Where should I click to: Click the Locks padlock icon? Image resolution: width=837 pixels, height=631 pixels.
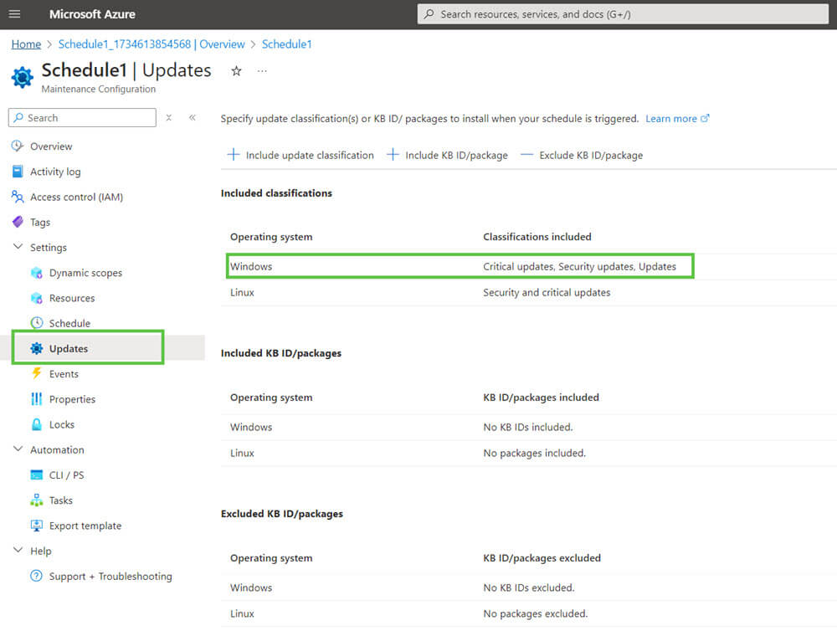click(36, 424)
